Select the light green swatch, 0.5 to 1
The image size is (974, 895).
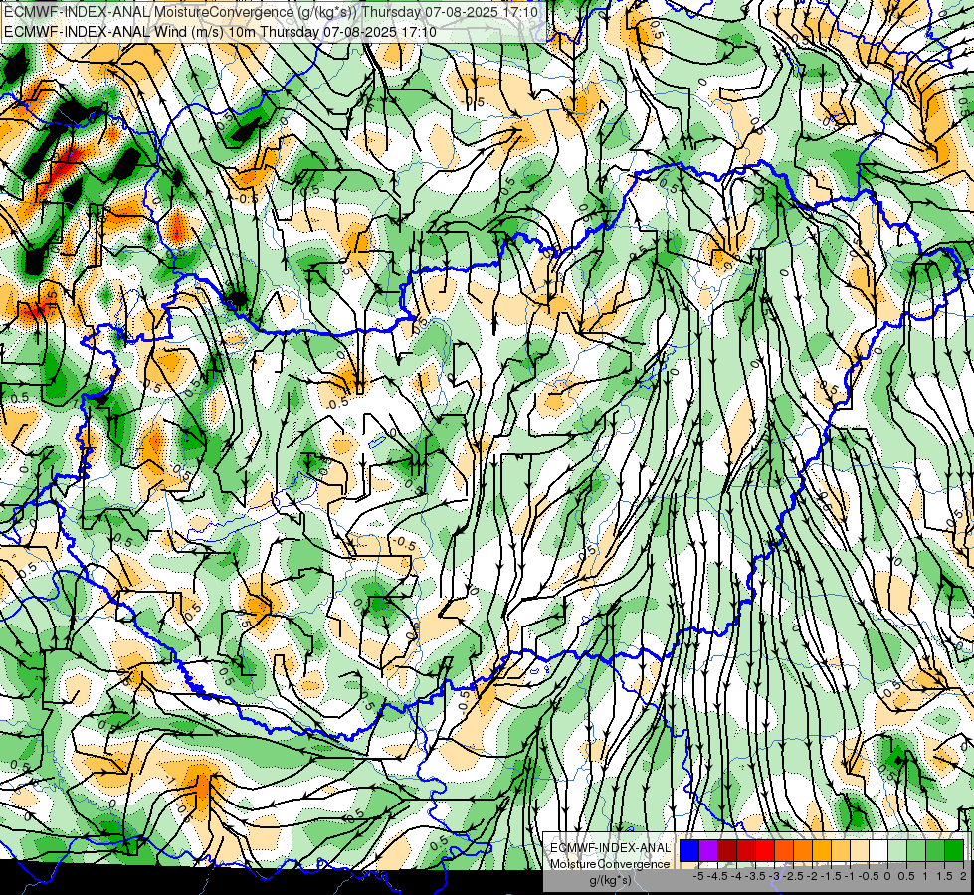pos(916,851)
